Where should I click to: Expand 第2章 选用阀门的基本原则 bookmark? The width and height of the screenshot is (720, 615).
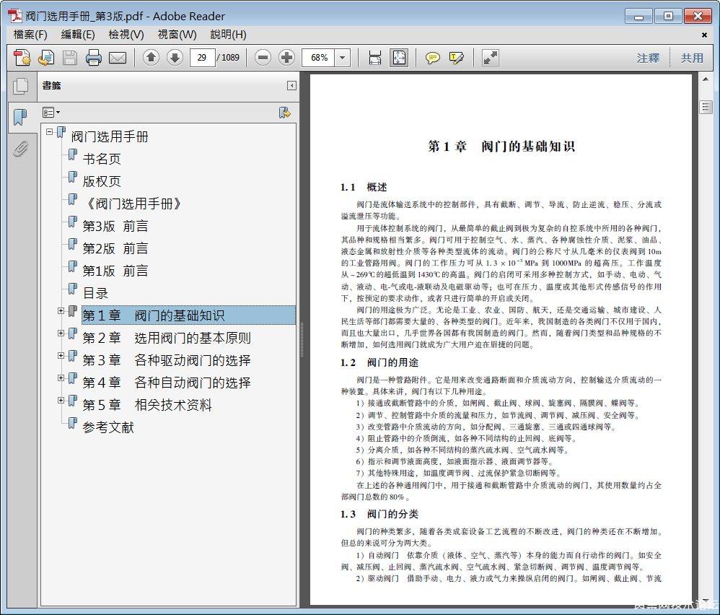[x=61, y=333]
